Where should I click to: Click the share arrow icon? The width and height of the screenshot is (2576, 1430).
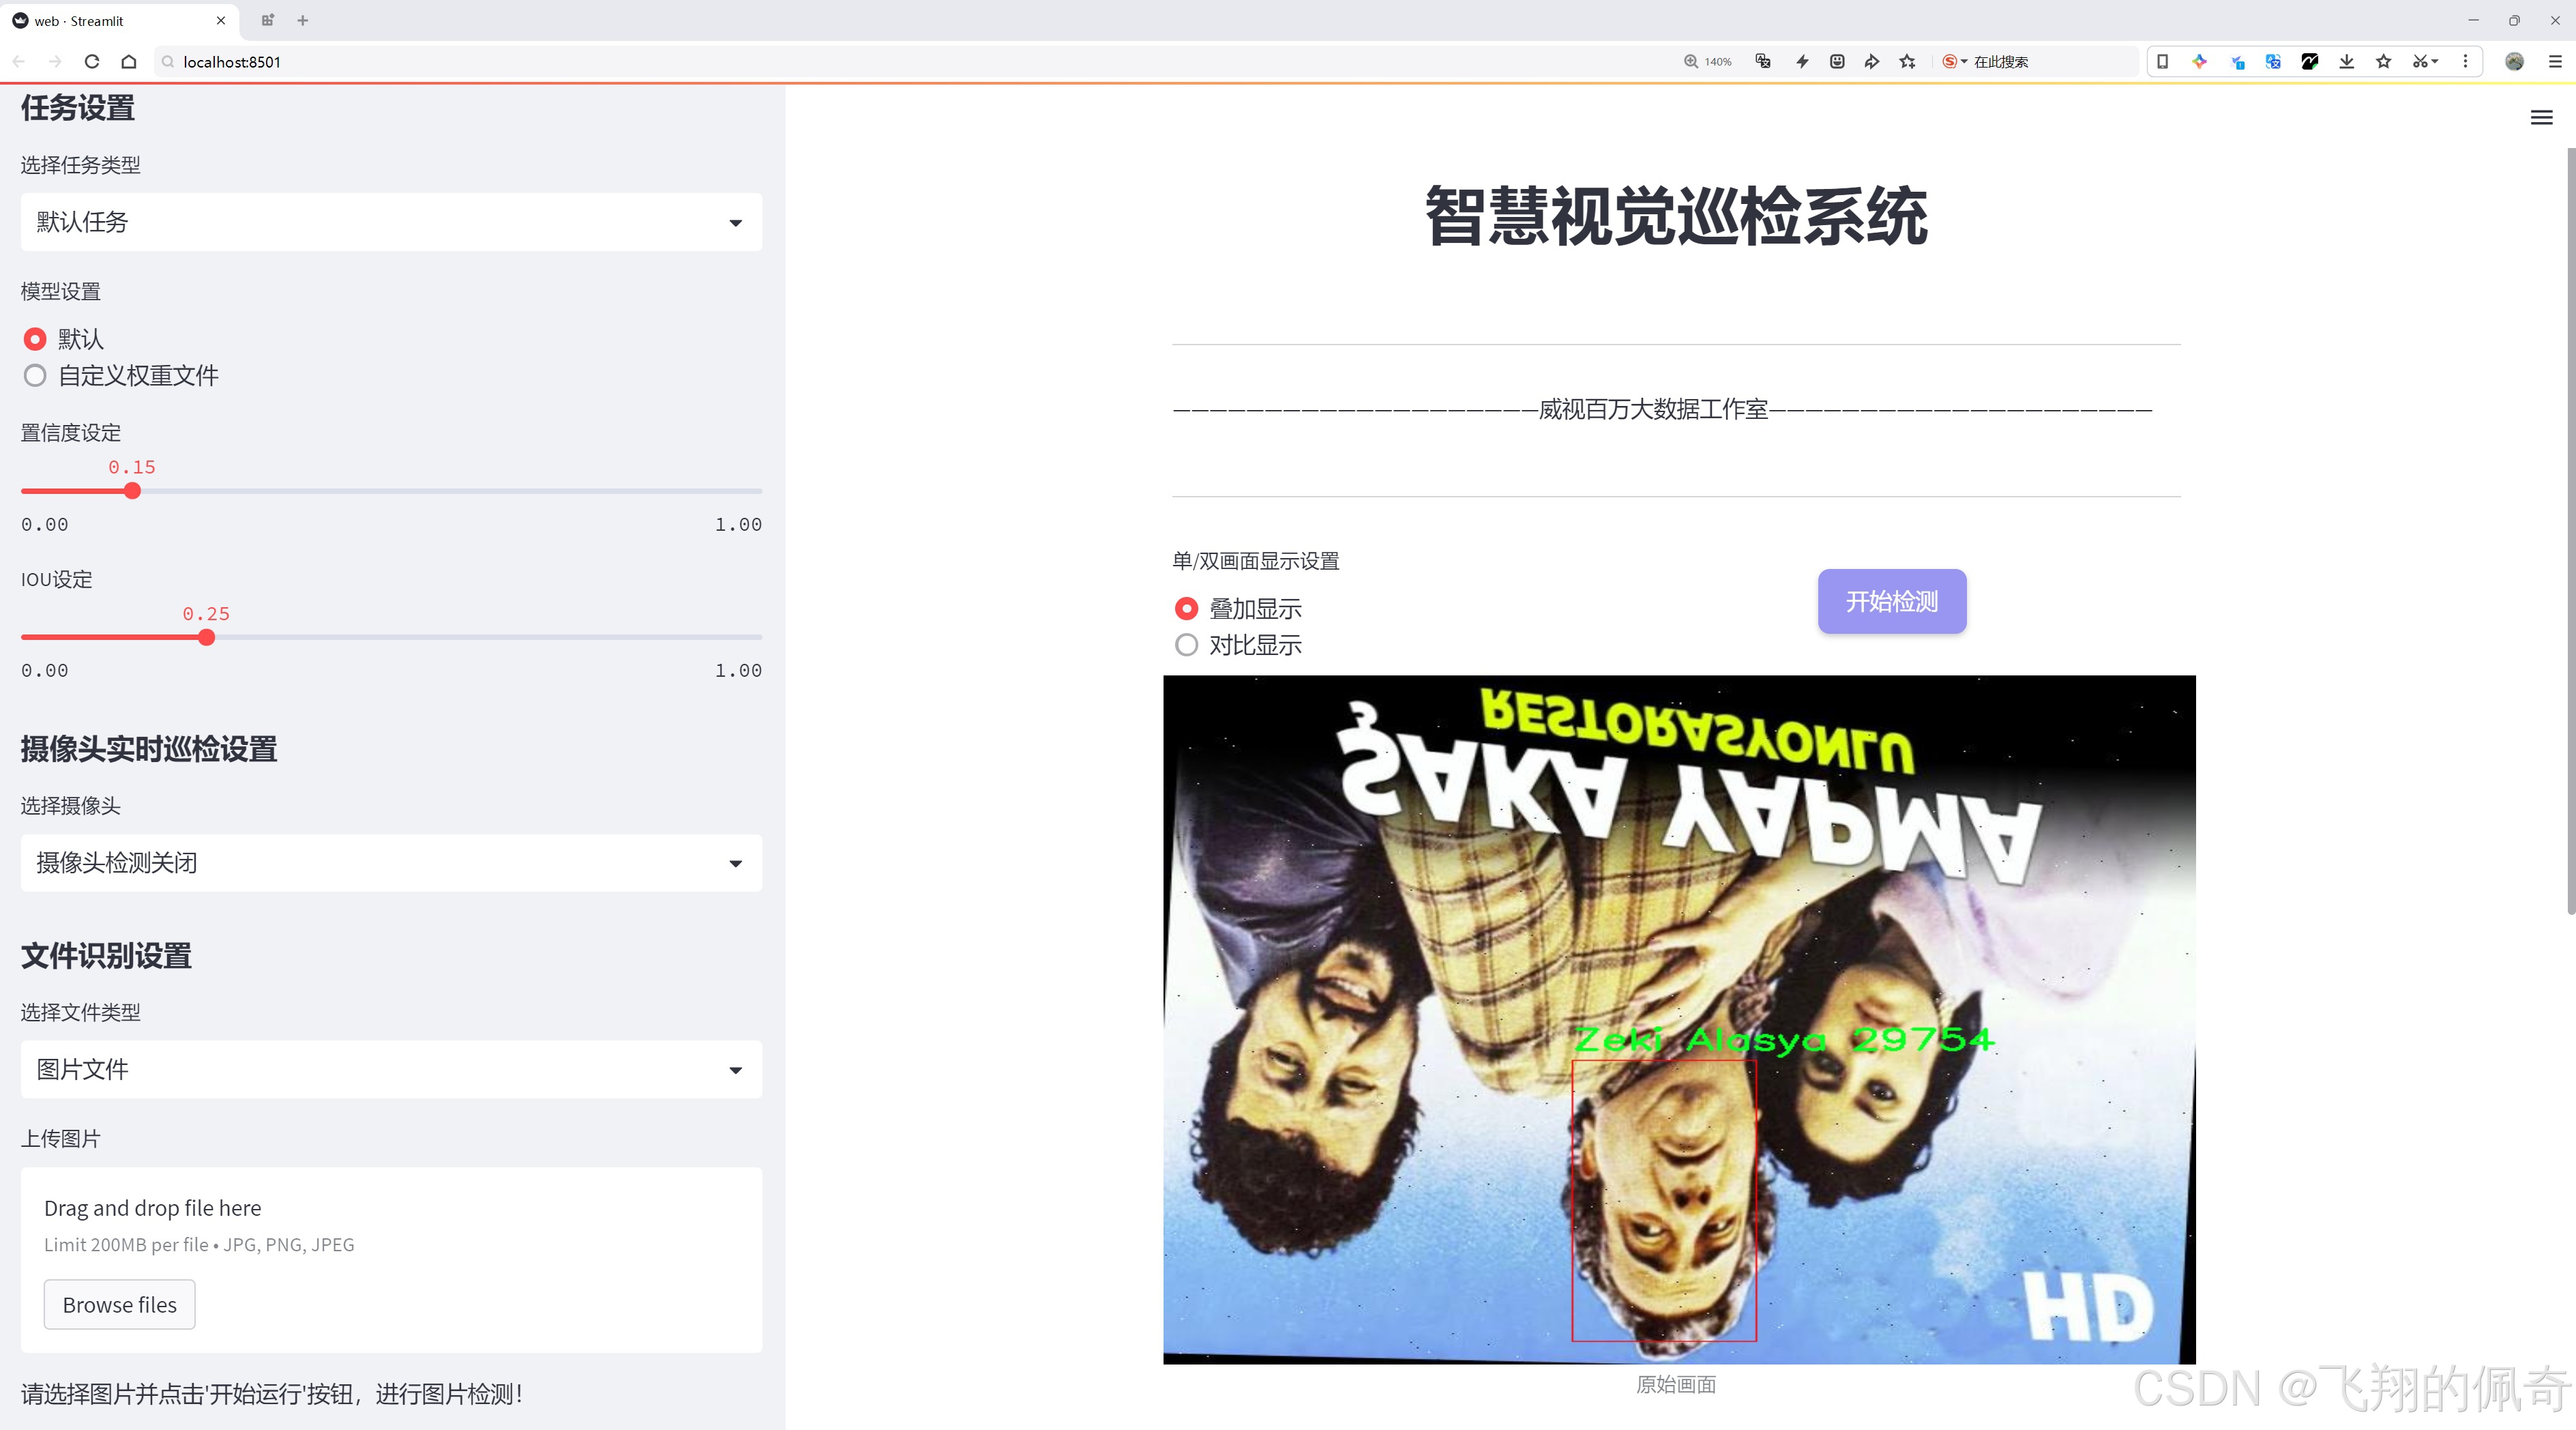point(1872,62)
